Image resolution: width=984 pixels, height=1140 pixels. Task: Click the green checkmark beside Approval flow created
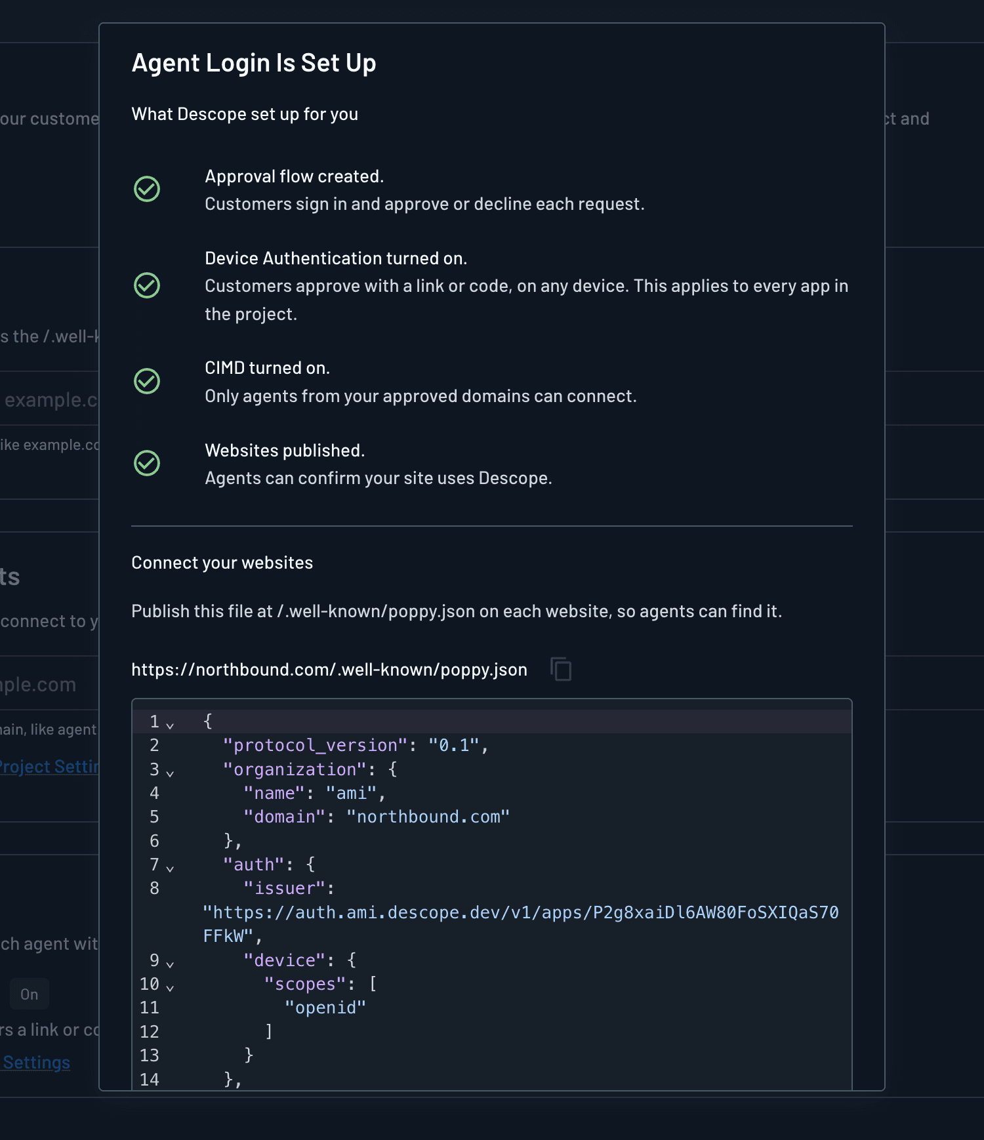tap(147, 190)
